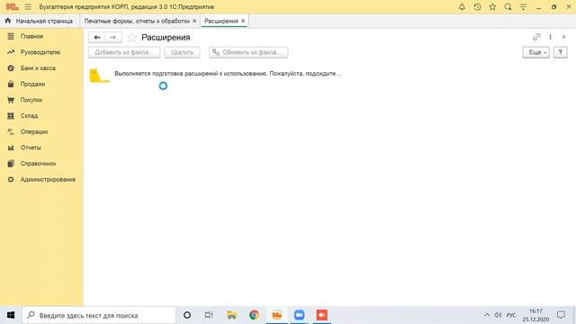
Task: Open Руководителю section in sidebar
Action: point(41,52)
